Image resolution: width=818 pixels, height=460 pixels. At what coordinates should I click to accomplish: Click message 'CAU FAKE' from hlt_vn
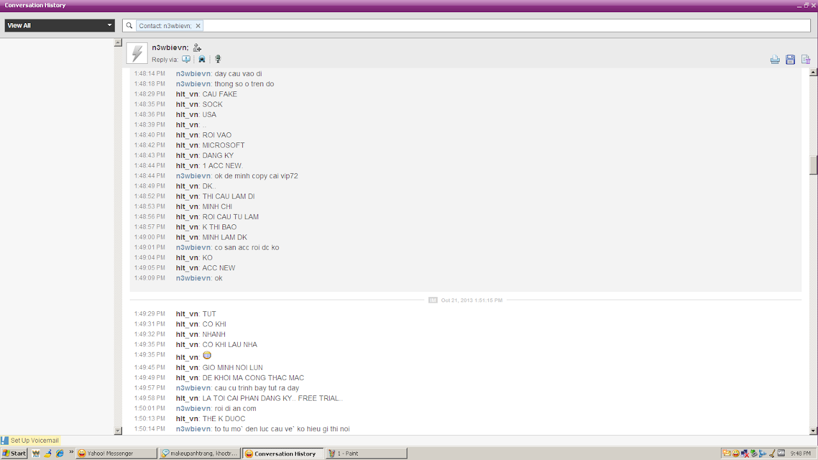220,94
